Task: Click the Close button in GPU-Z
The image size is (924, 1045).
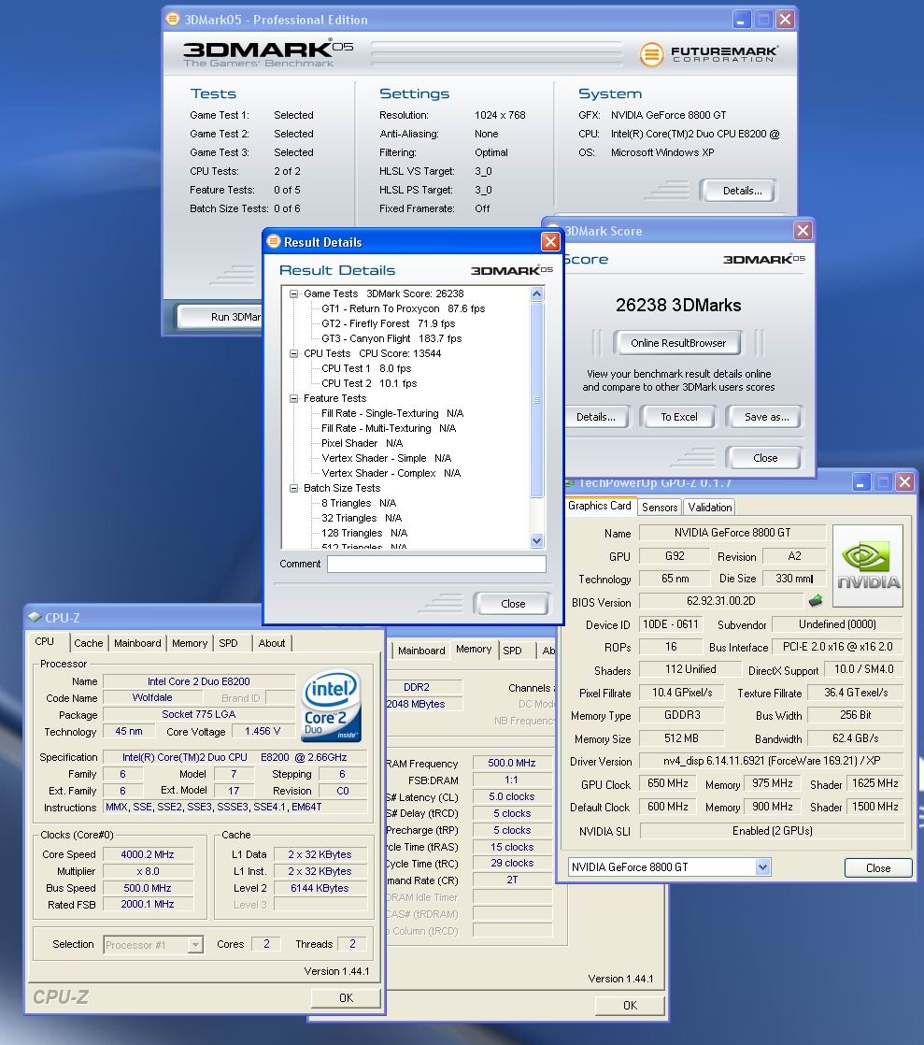Action: (878, 867)
